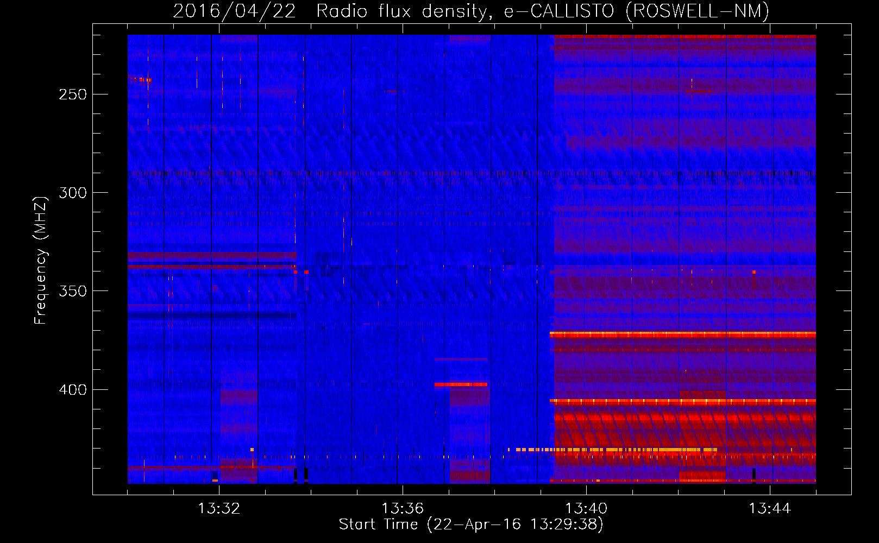Click the 350 frequency tick label
This screenshot has height=543, width=879.
[x=73, y=291]
